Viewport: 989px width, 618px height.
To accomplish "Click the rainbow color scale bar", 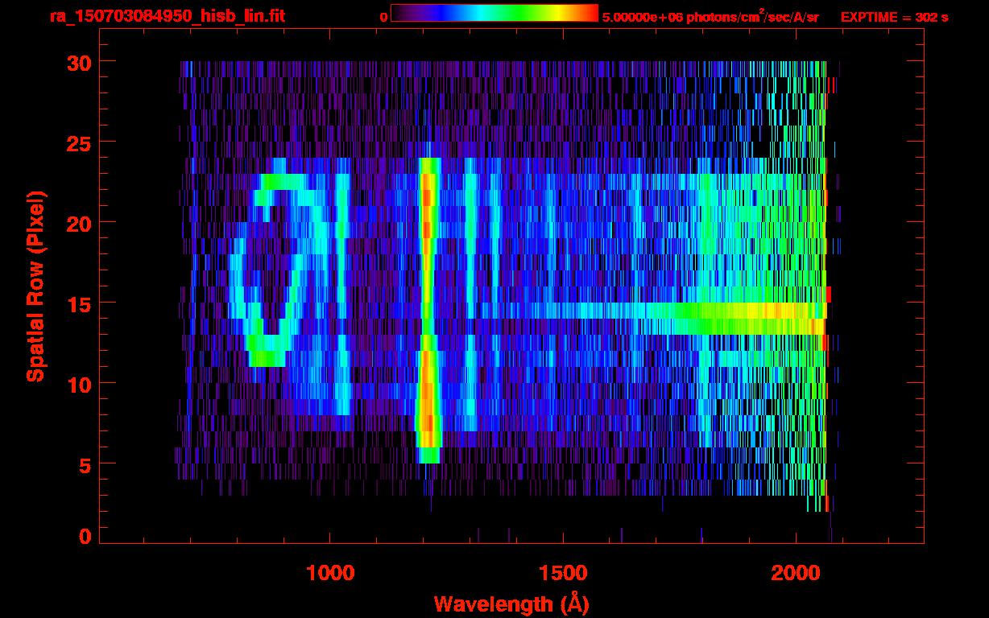I will [x=494, y=13].
